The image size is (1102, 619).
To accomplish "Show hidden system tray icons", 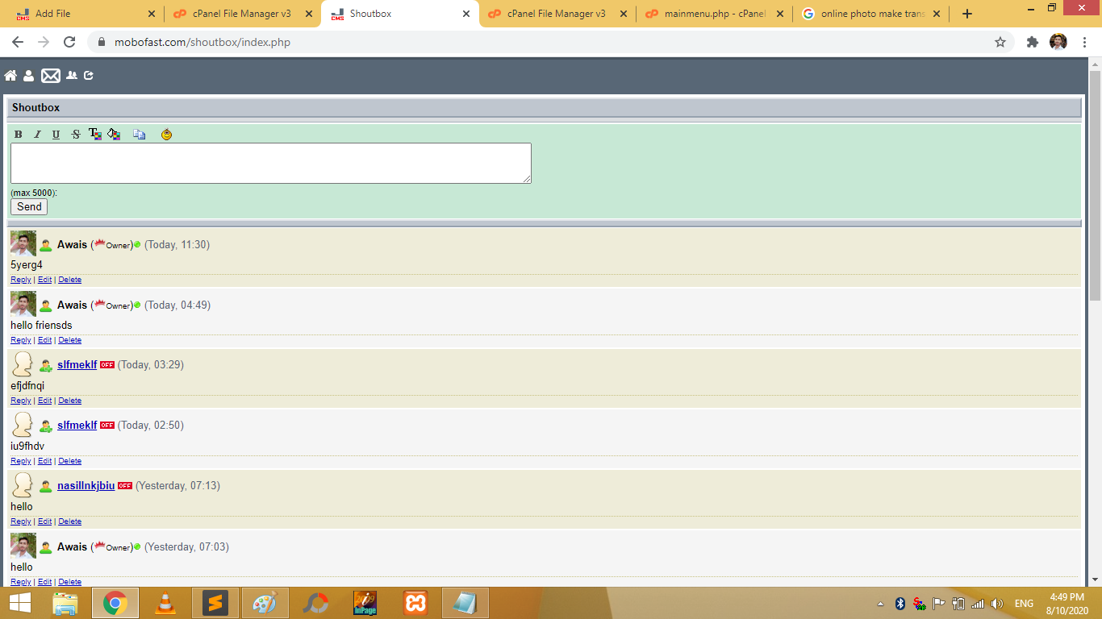I will coord(880,604).
